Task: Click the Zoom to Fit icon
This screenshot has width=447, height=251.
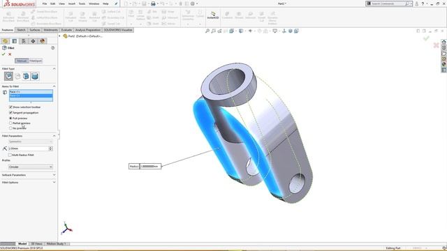Action: click(x=207, y=31)
